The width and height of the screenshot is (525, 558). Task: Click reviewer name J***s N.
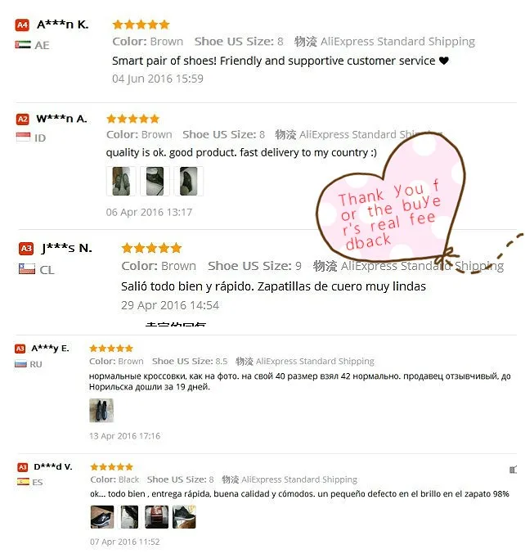(x=67, y=248)
